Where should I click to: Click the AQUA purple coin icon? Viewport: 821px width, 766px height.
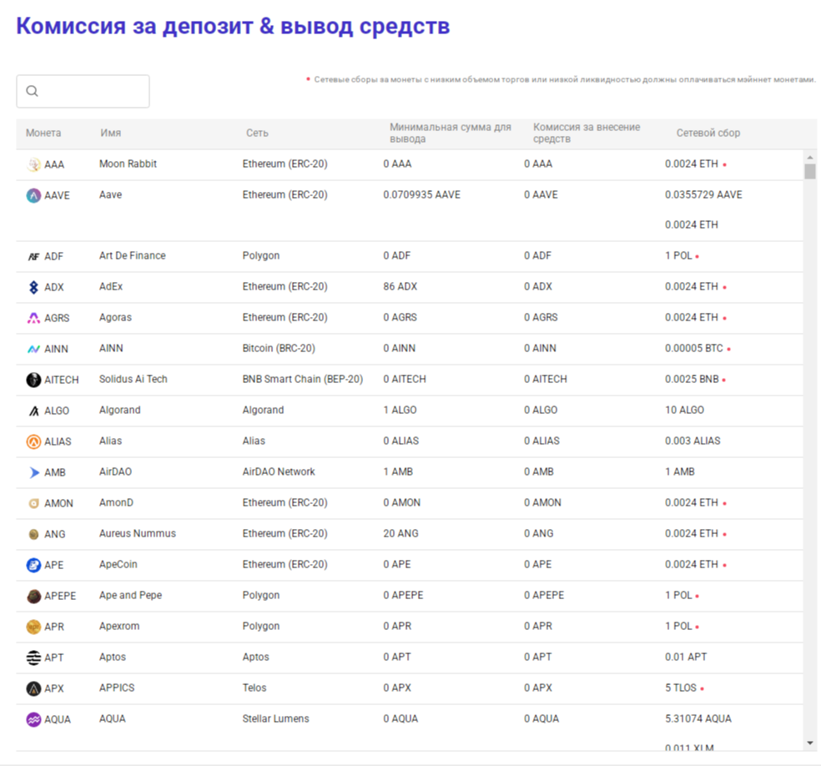(x=33, y=719)
